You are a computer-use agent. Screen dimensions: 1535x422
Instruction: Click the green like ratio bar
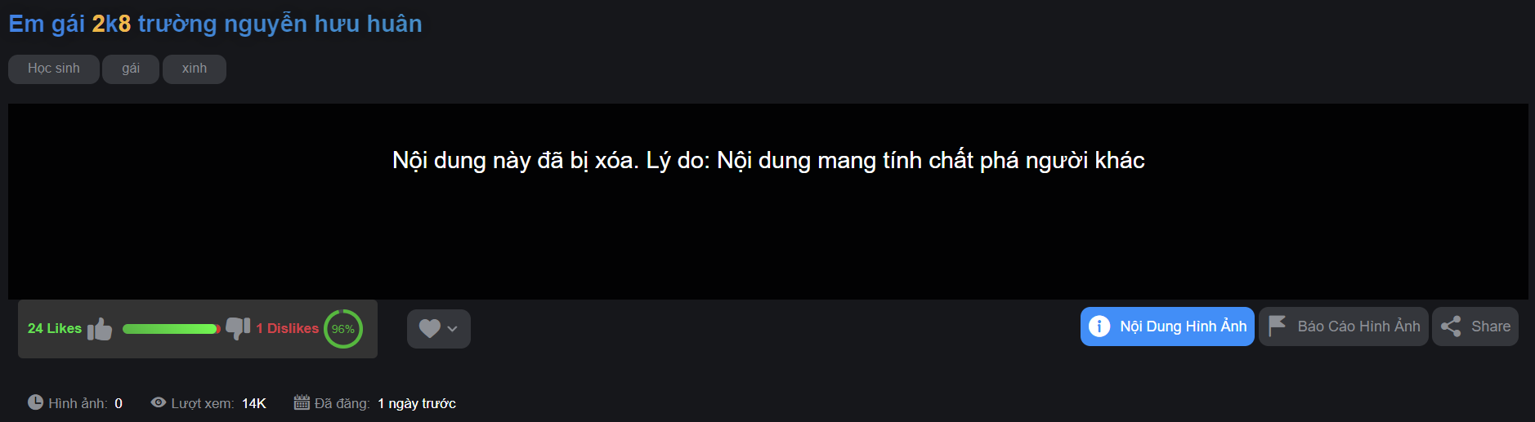point(172,329)
